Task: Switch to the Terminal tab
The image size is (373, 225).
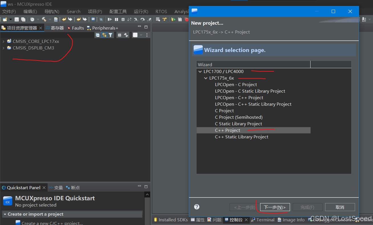Action: [x=263, y=220]
